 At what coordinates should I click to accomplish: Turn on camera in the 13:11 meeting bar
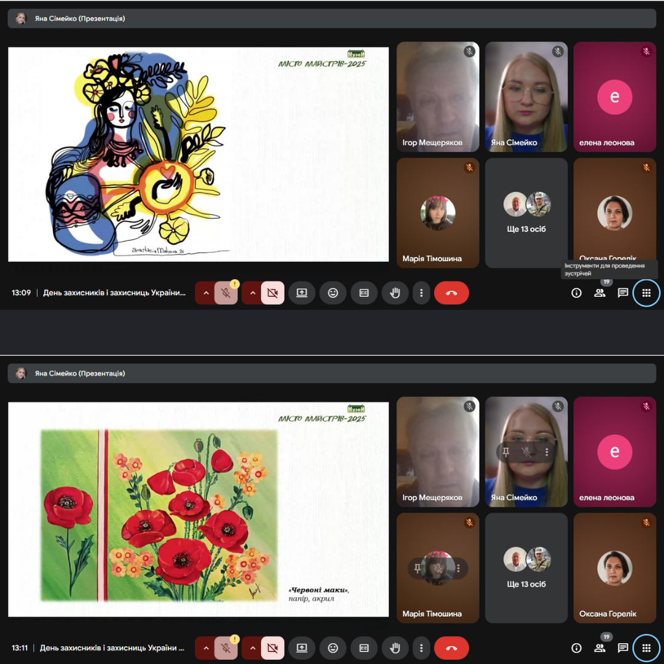tap(272, 648)
